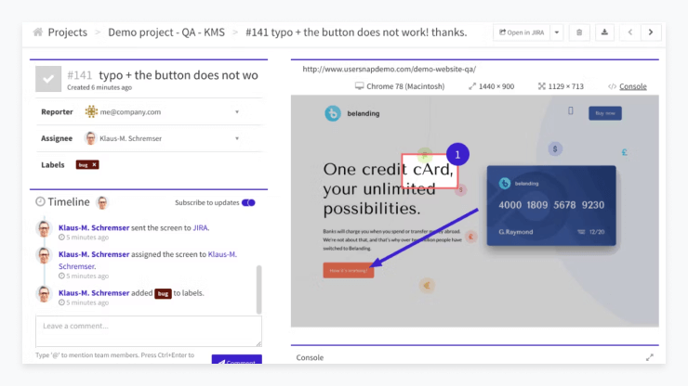Expand the Open in JIRA dropdown arrow

557,32
